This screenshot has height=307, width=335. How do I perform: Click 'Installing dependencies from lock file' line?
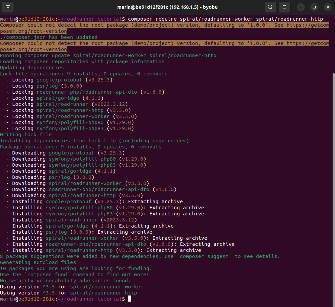[x=95, y=141]
